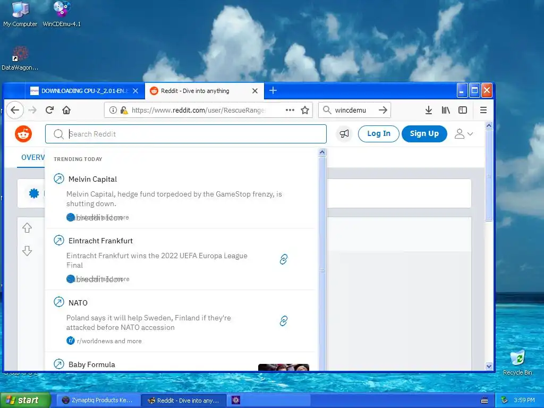Viewport: 544px width, 408px height.
Task: Bookmark this page with the star
Action: [x=305, y=110]
